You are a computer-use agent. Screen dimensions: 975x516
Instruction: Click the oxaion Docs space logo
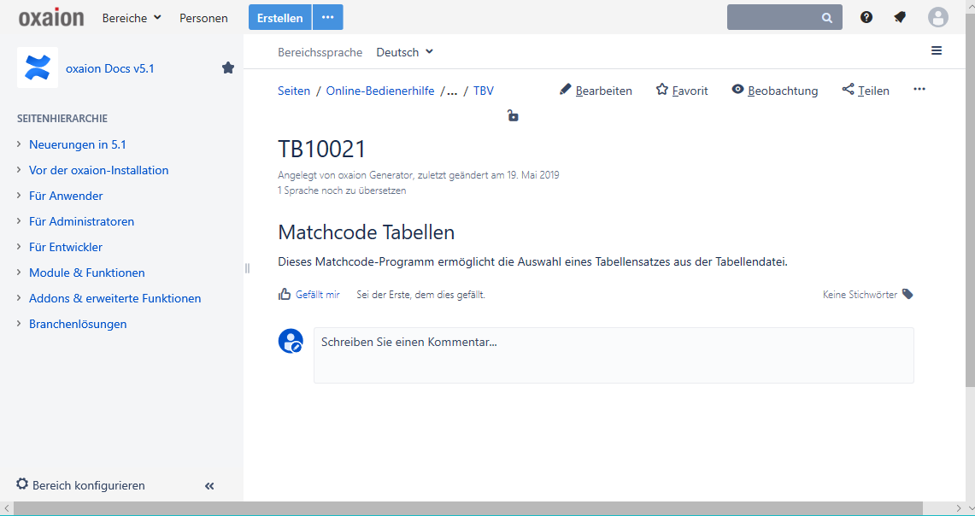click(x=38, y=67)
